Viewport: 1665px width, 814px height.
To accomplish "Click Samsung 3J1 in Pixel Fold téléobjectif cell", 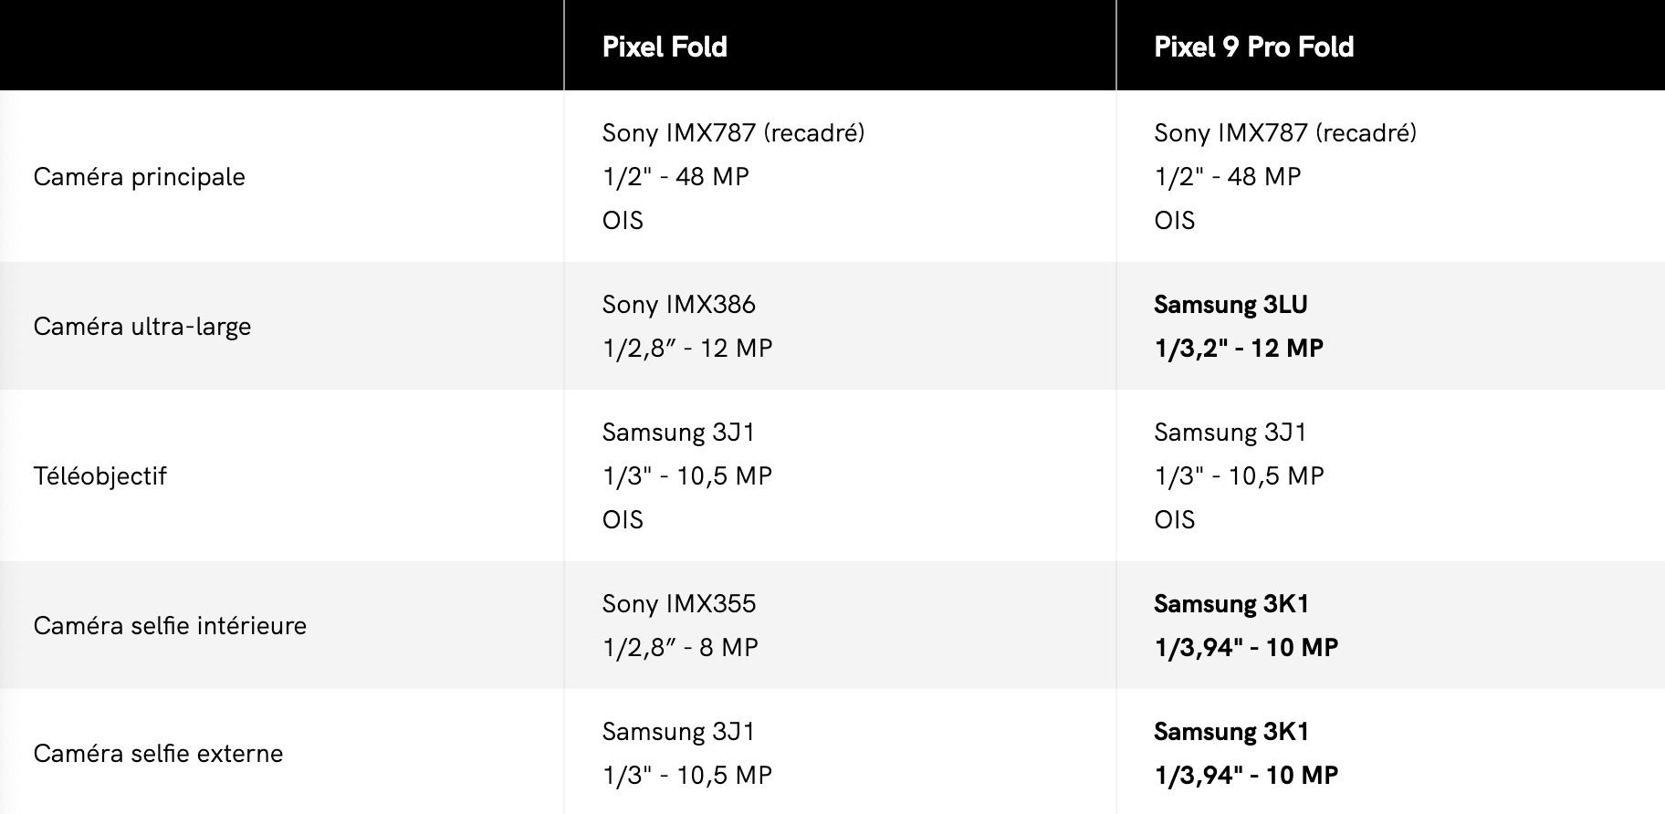I will [x=678, y=433].
